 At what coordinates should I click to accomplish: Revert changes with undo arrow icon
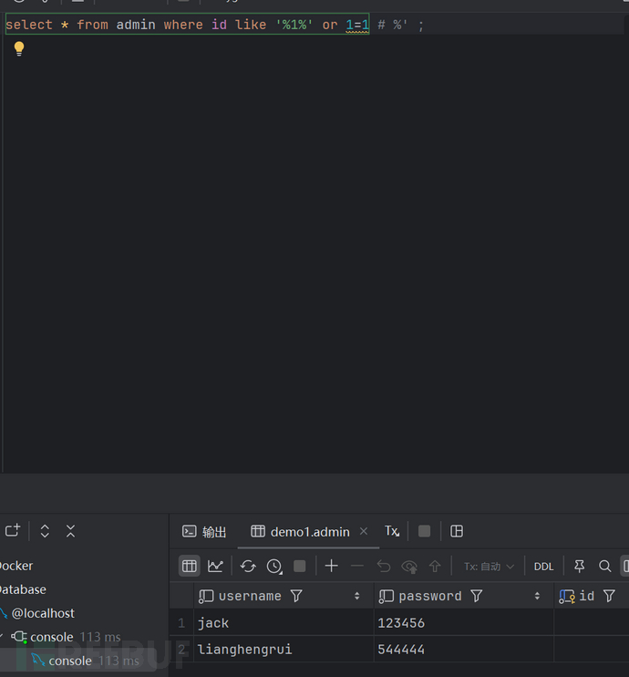click(383, 566)
